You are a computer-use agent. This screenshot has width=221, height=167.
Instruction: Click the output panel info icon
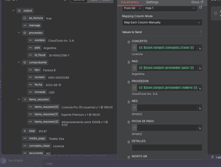pyautogui.click(x=215, y=13)
